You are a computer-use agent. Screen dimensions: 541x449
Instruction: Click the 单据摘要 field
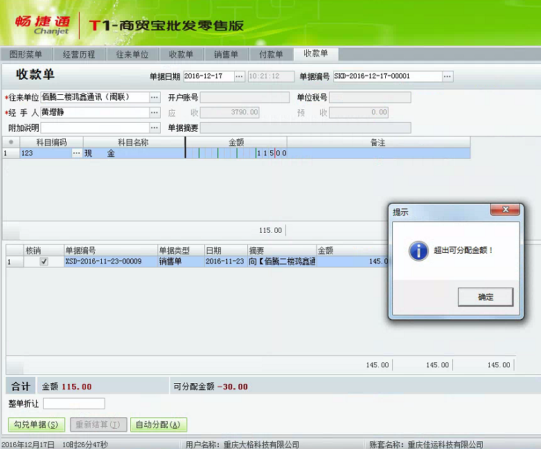(305, 127)
